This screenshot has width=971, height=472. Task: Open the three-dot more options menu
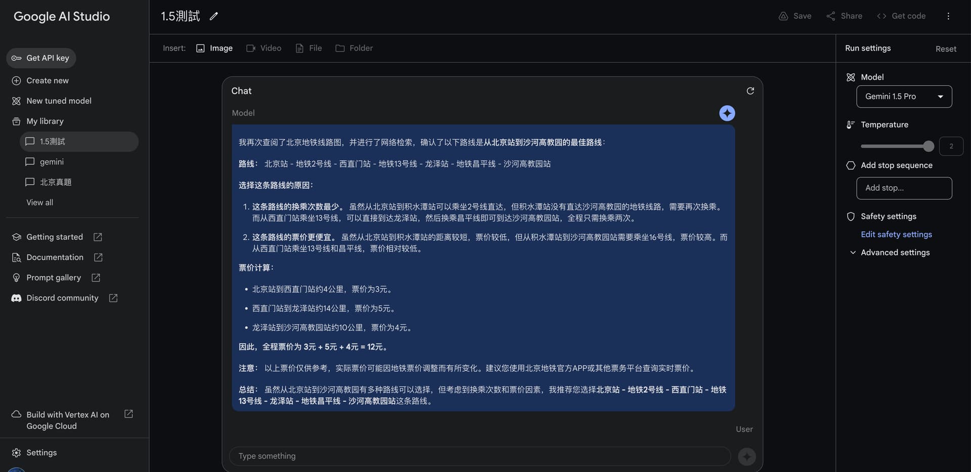pyautogui.click(x=948, y=16)
